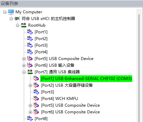Select highlighted USB-Enhanced-SERIAL CH9102 (COM3) row
Screen dimensions: 143x122
point(86,79)
